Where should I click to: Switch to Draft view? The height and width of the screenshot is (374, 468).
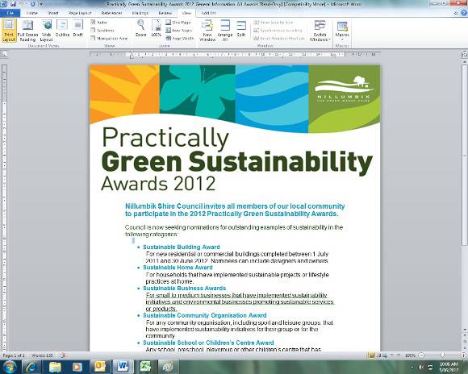[x=78, y=29]
